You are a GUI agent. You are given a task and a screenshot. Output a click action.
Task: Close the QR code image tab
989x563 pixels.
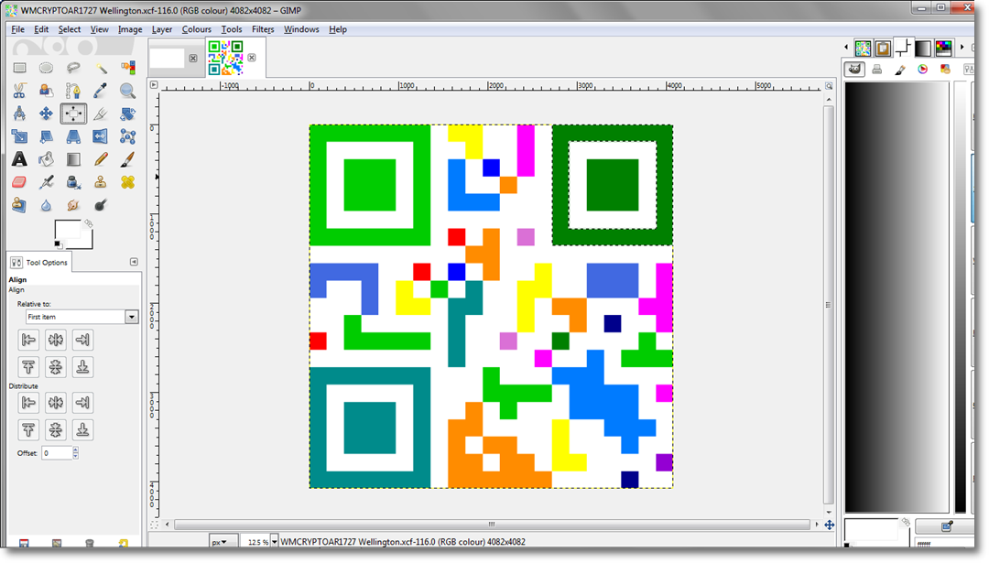point(252,58)
